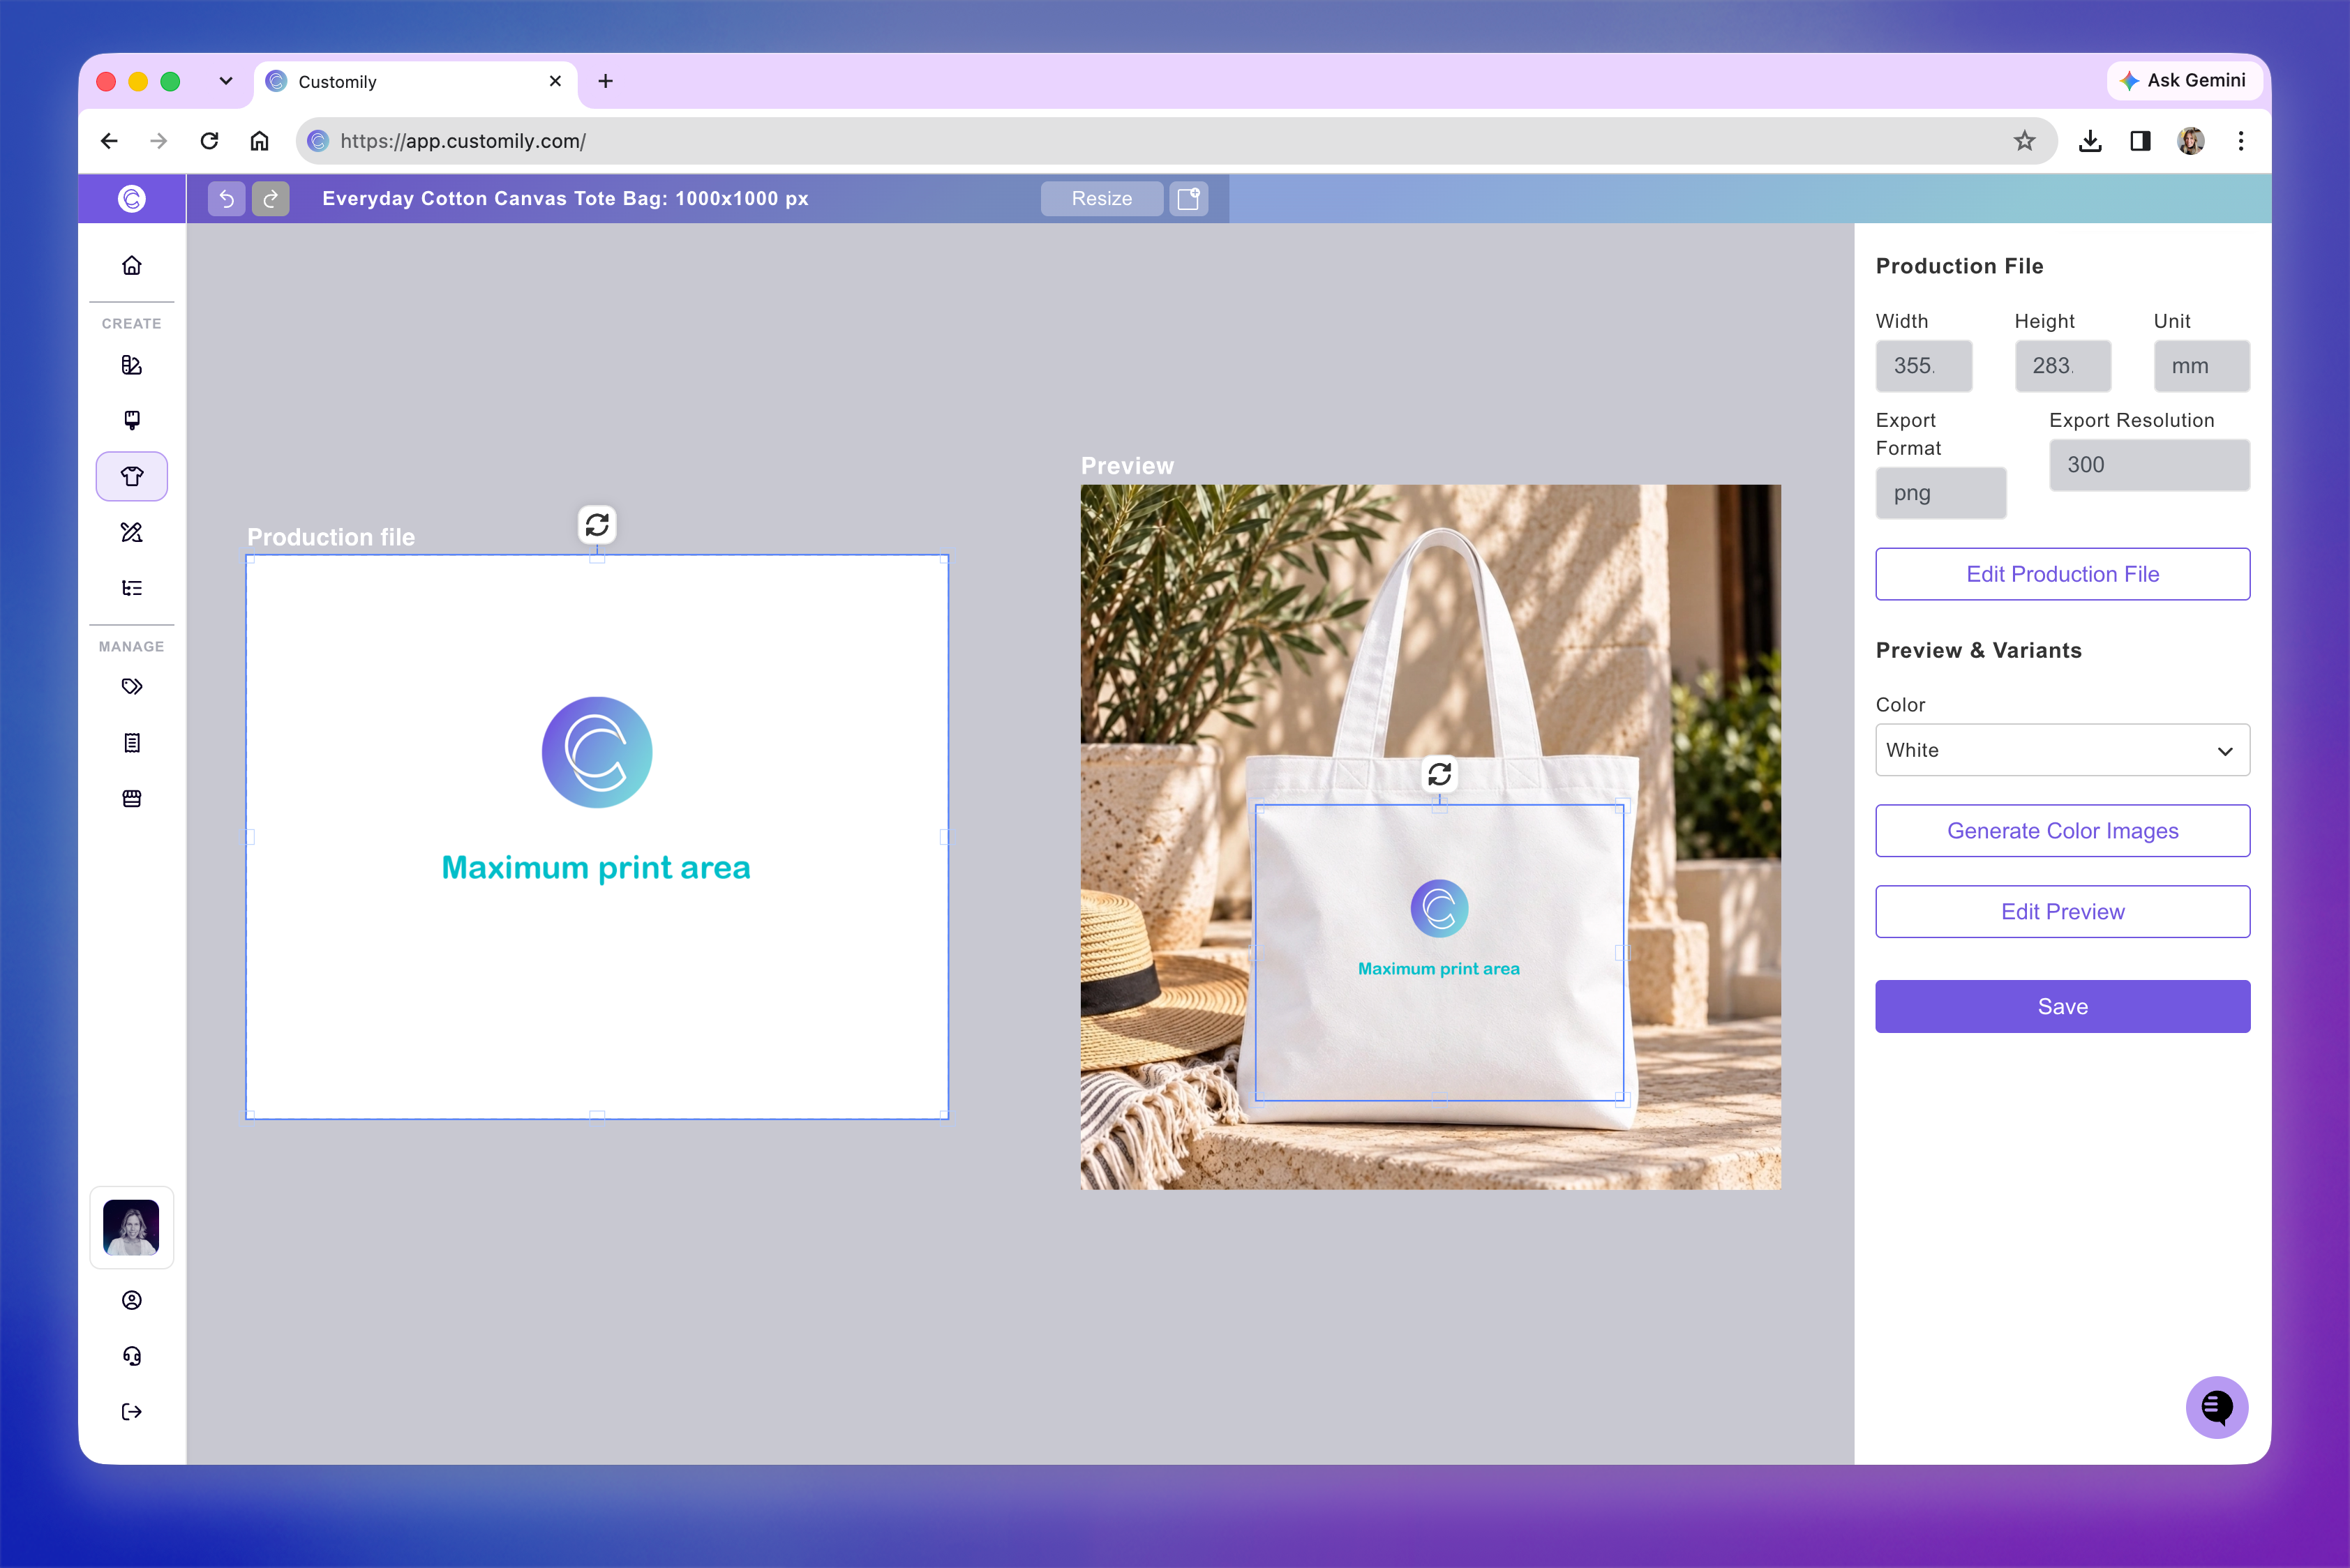Open the list options icon under Create
The image size is (2350, 1568).
131,588
